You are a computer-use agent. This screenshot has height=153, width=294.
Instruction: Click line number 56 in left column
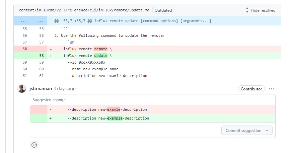click(x=25, y=35)
